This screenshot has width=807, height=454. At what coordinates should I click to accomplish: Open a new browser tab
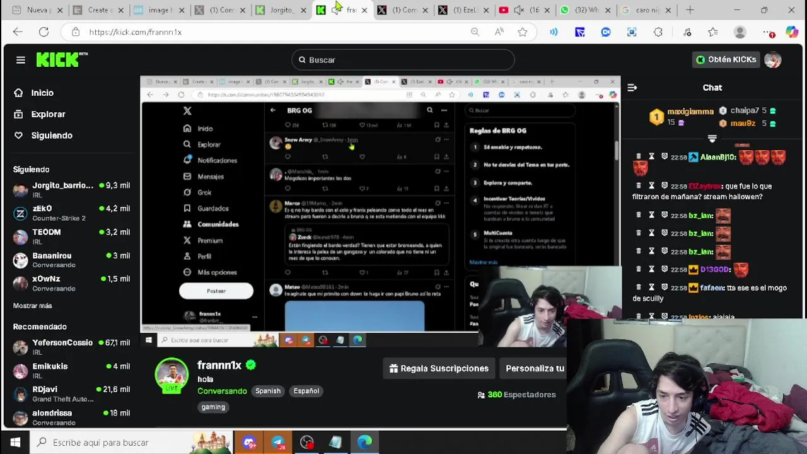(x=690, y=10)
